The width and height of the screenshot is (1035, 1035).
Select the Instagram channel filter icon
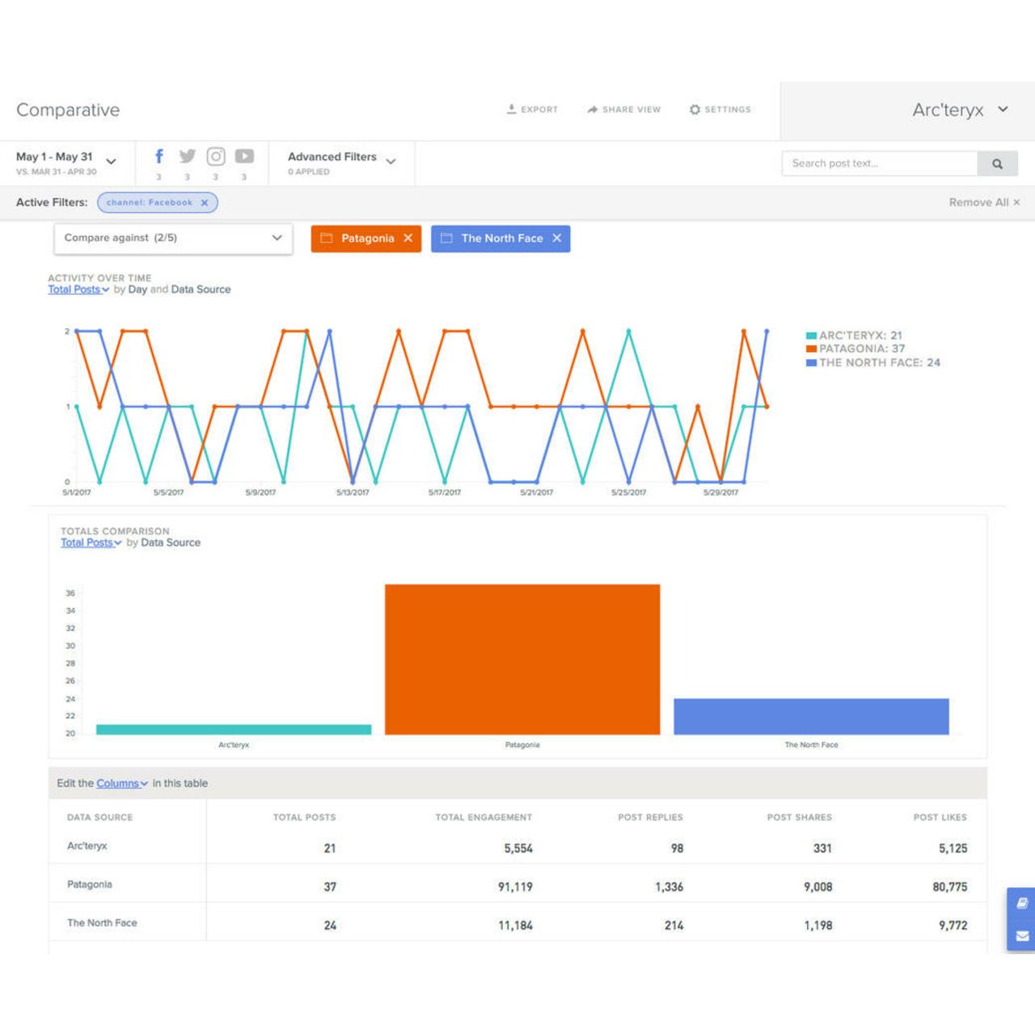[215, 156]
